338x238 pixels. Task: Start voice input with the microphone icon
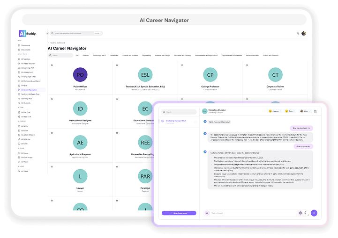(x=306, y=213)
